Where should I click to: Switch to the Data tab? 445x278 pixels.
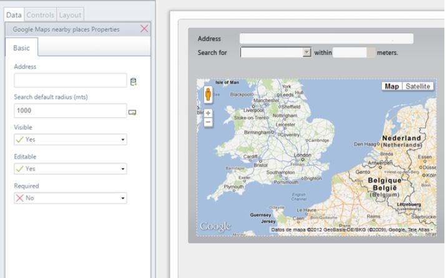click(x=14, y=15)
